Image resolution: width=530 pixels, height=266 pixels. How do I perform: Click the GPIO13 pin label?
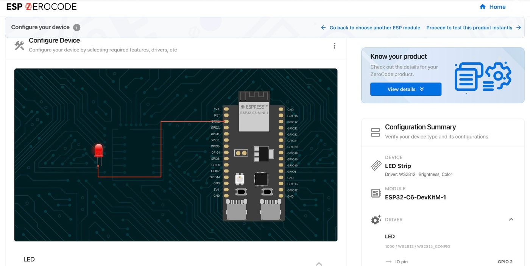[292, 184]
